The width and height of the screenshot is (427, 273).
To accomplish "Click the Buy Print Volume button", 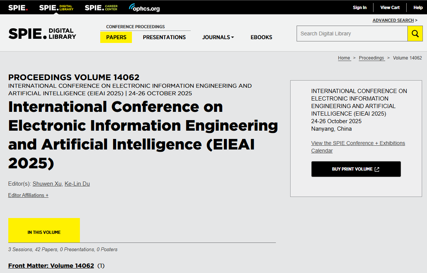I will click(x=356, y=169).
